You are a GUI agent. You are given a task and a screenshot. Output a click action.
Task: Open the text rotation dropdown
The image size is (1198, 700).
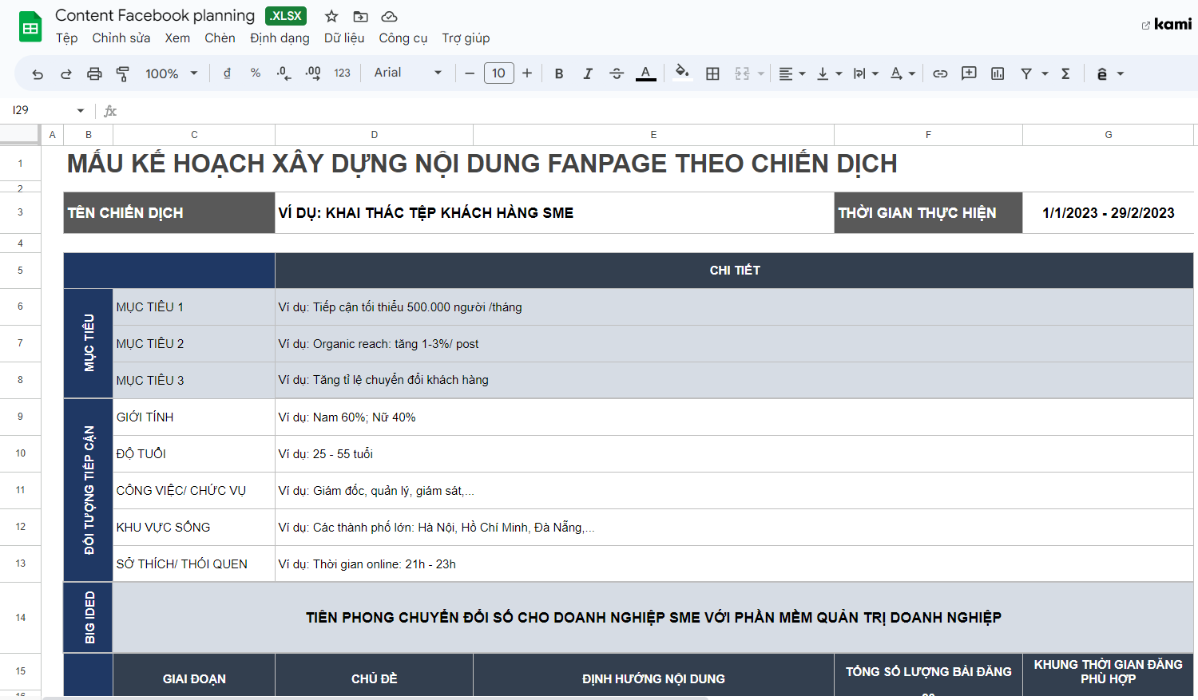(902, 73)
